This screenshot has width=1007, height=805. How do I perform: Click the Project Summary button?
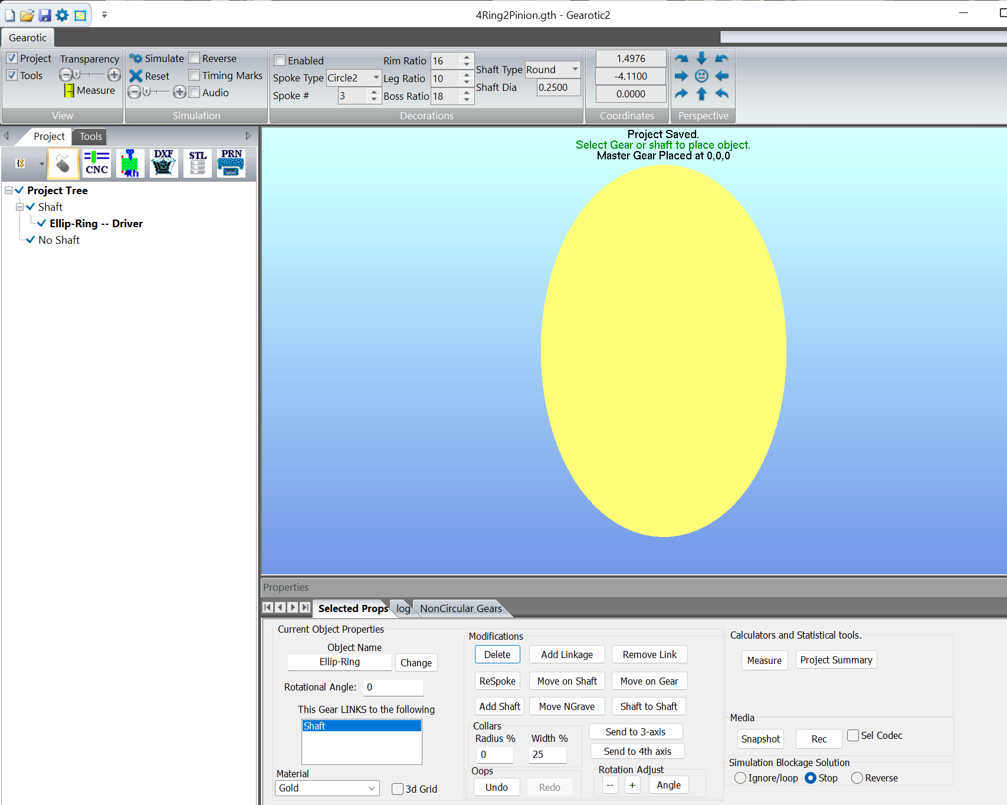pos(836,660)
